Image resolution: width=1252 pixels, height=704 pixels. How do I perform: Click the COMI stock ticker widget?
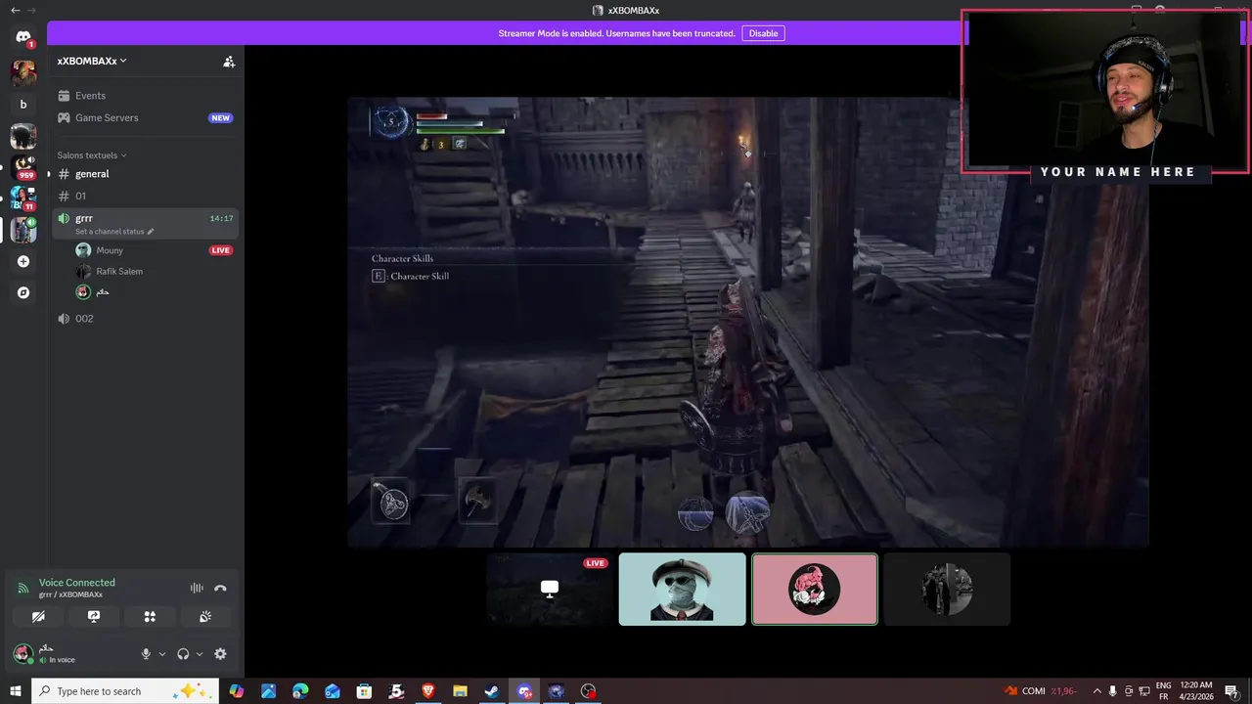1040,691
